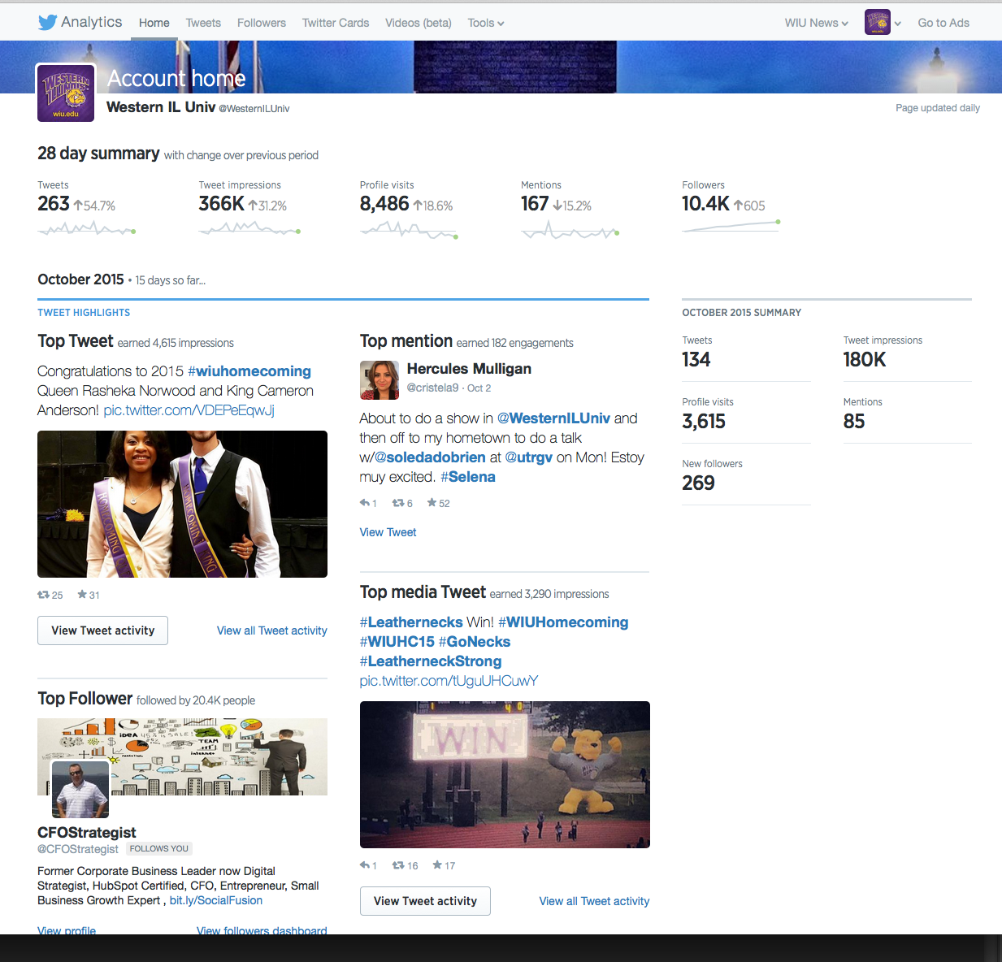Click favorite star on Top media Tweet
Screen dimensions: 1002x962
437,865
